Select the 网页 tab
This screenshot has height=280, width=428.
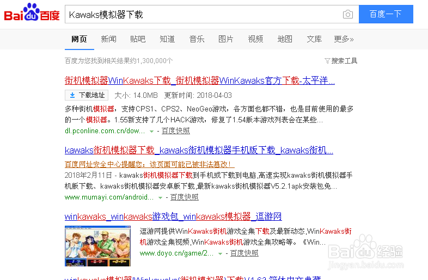coord(79,39)
